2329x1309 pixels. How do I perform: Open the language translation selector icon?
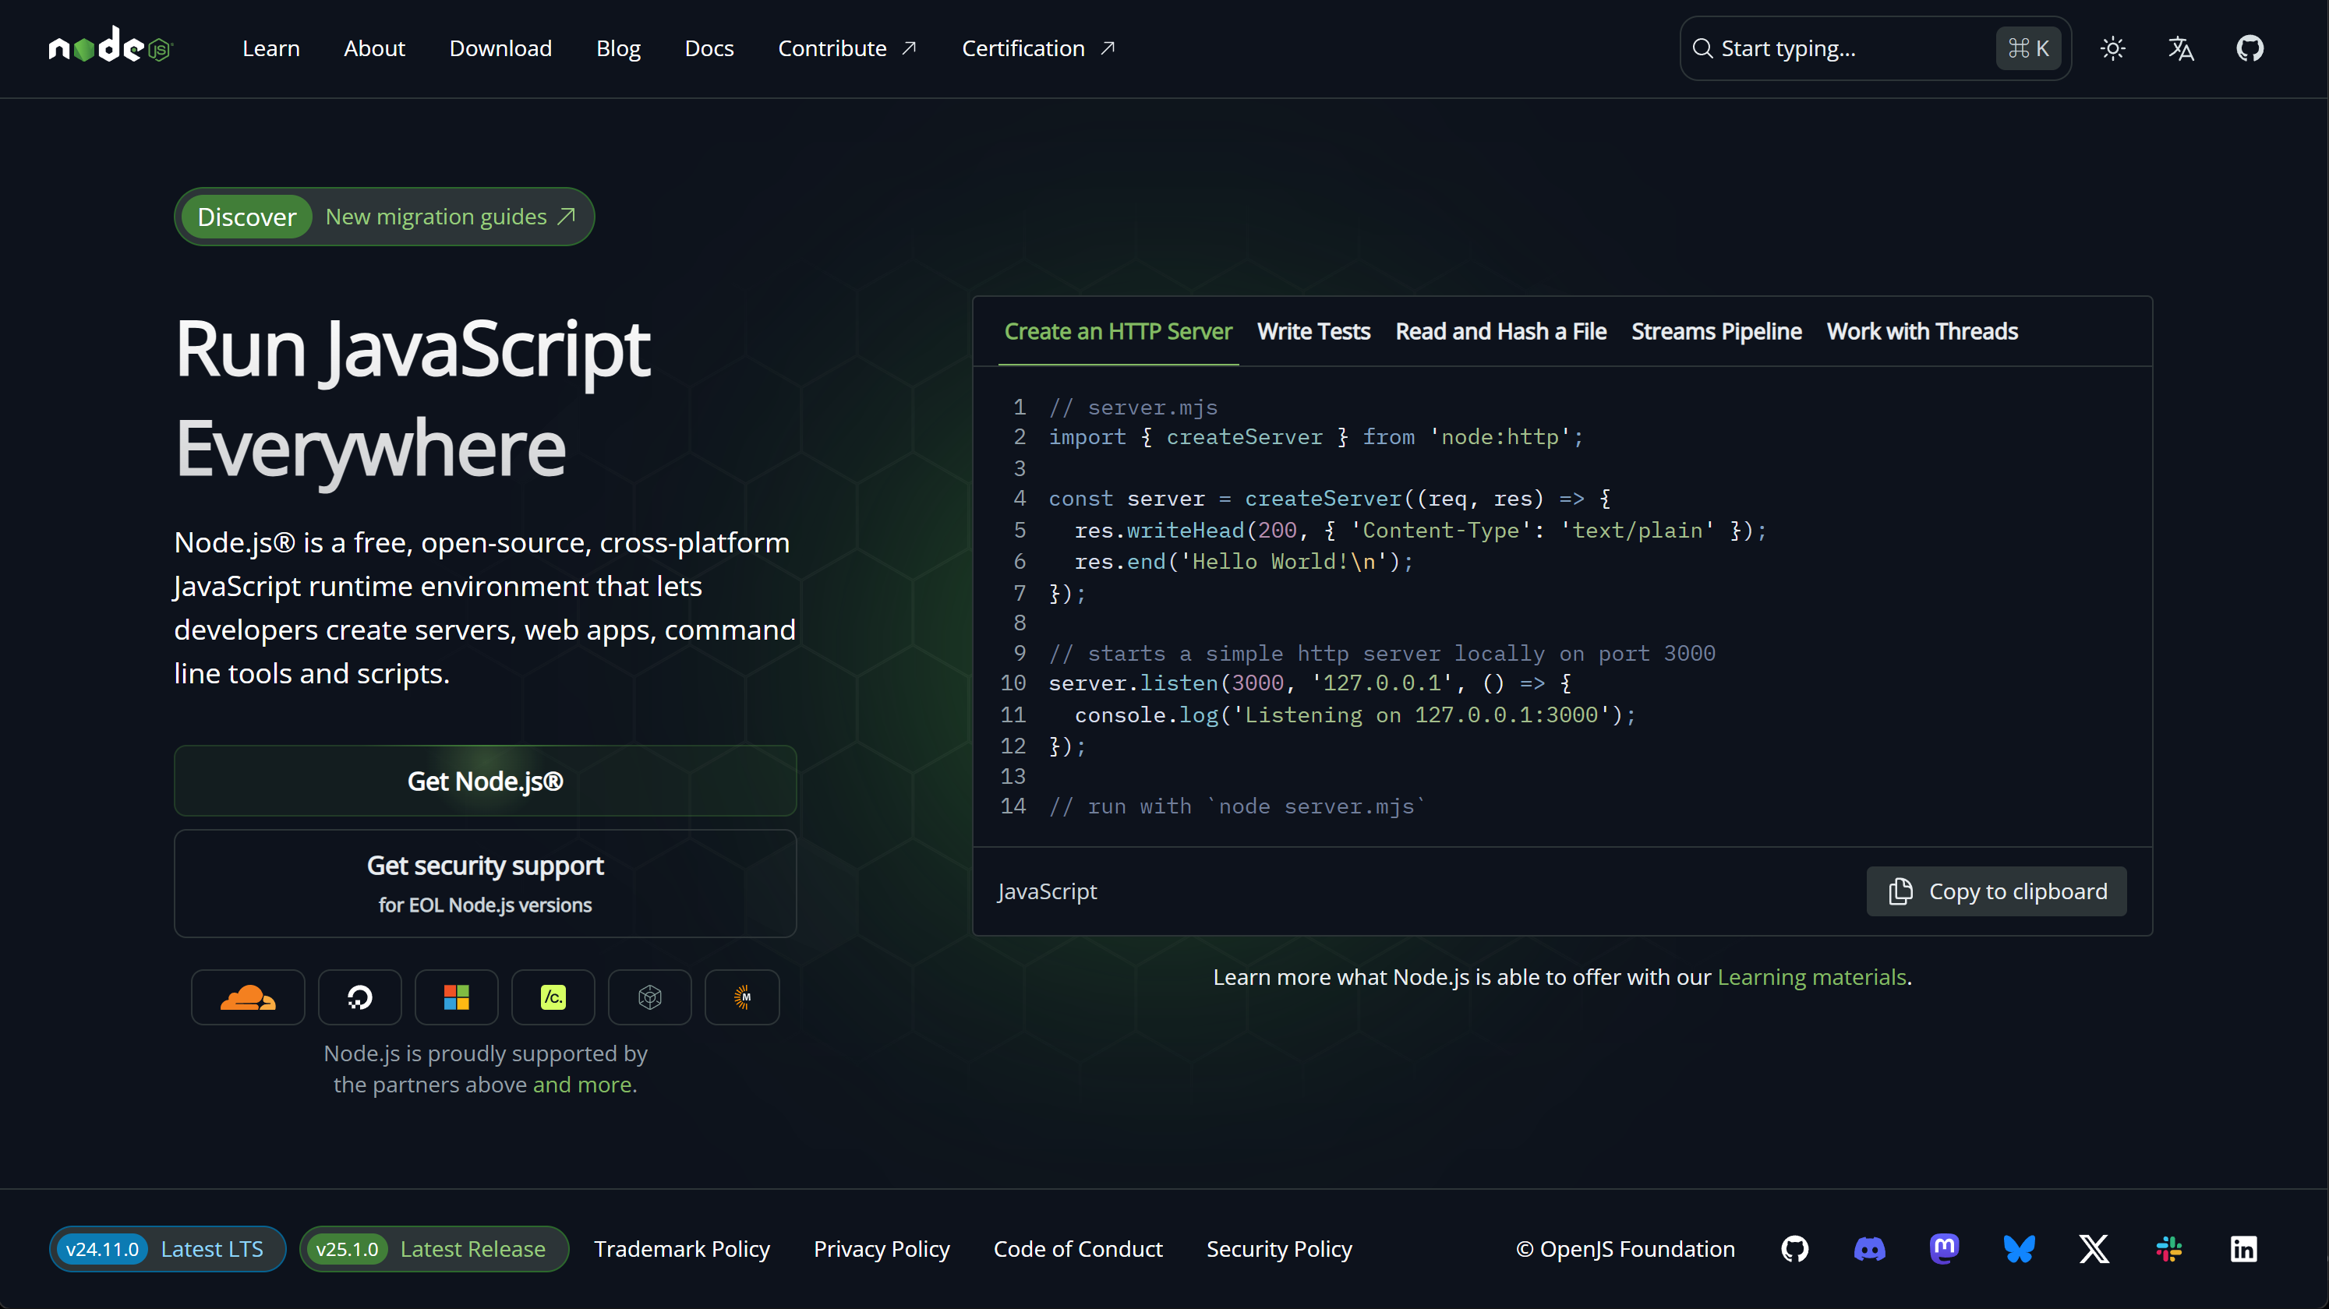click(2181, 48)
